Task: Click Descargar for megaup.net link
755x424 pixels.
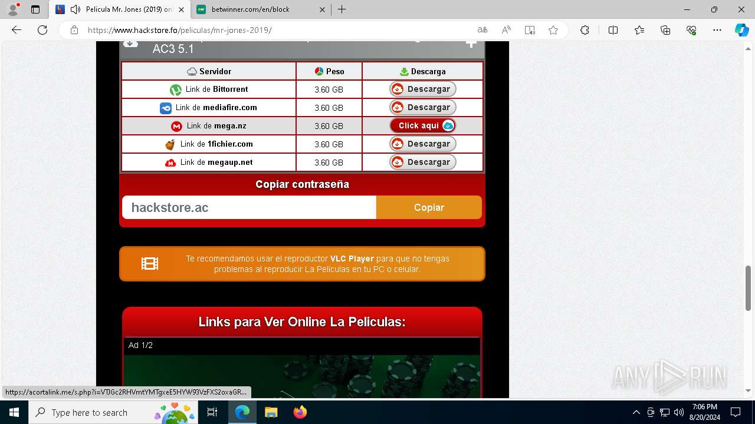Action: [x=423, y=162]
